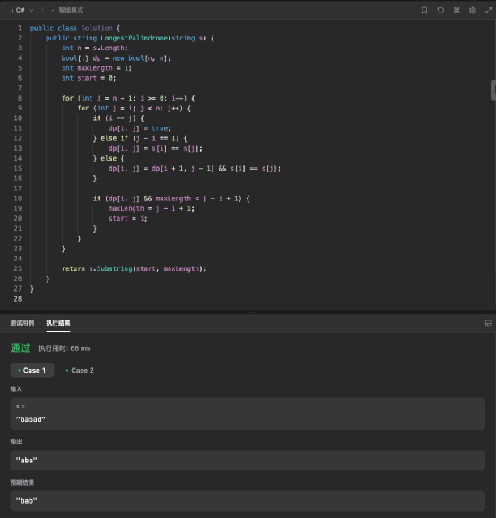Click the input box containing "babad"

[x=248, y=414]
